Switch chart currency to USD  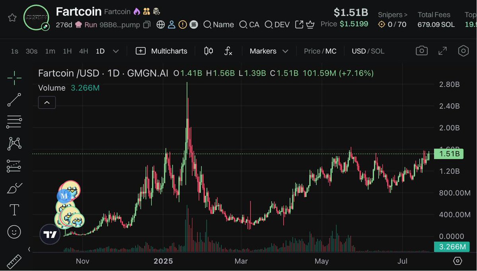pyautogui.click(x=359, y=51)
